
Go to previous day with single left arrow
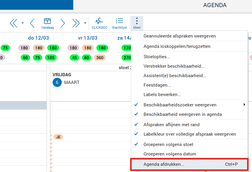click(32, 23)
